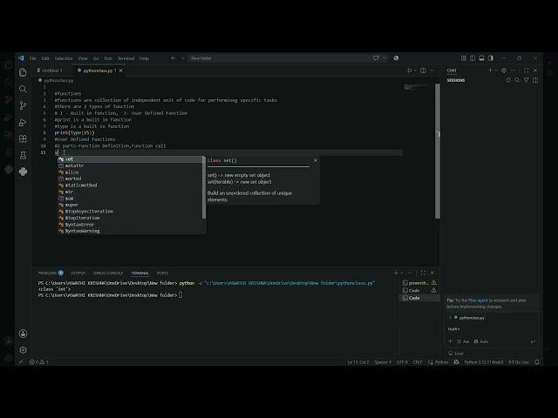Click the Run Python File play button
Screen dimensions: 558x418
pyautogui.click(x=409, y=71)
